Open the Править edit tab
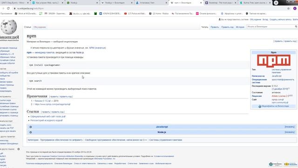Viewport: 298px width, 168px height. coord(215,27)
